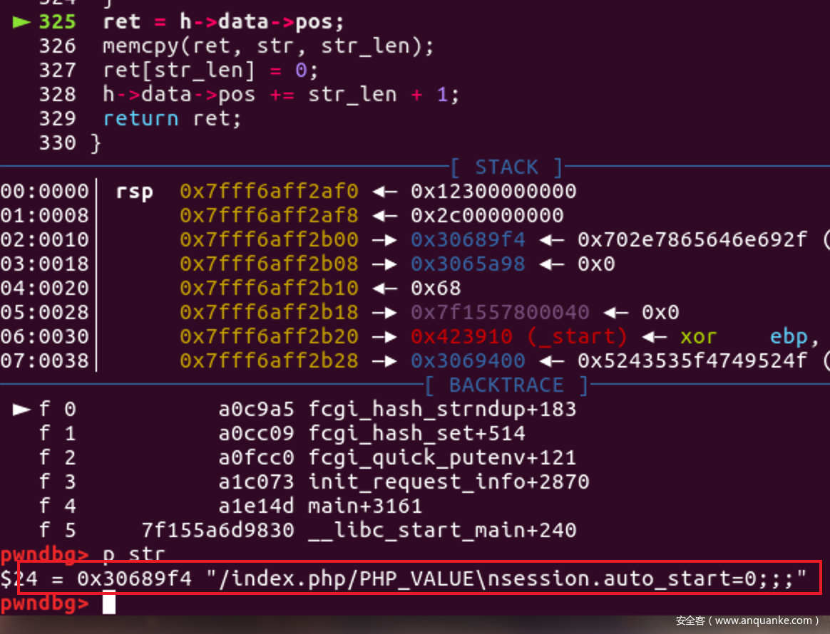Screen dimensions: 830x634
Task: Click stack address 0x7fff6aff2b20
Action: (x=269, y=337)
